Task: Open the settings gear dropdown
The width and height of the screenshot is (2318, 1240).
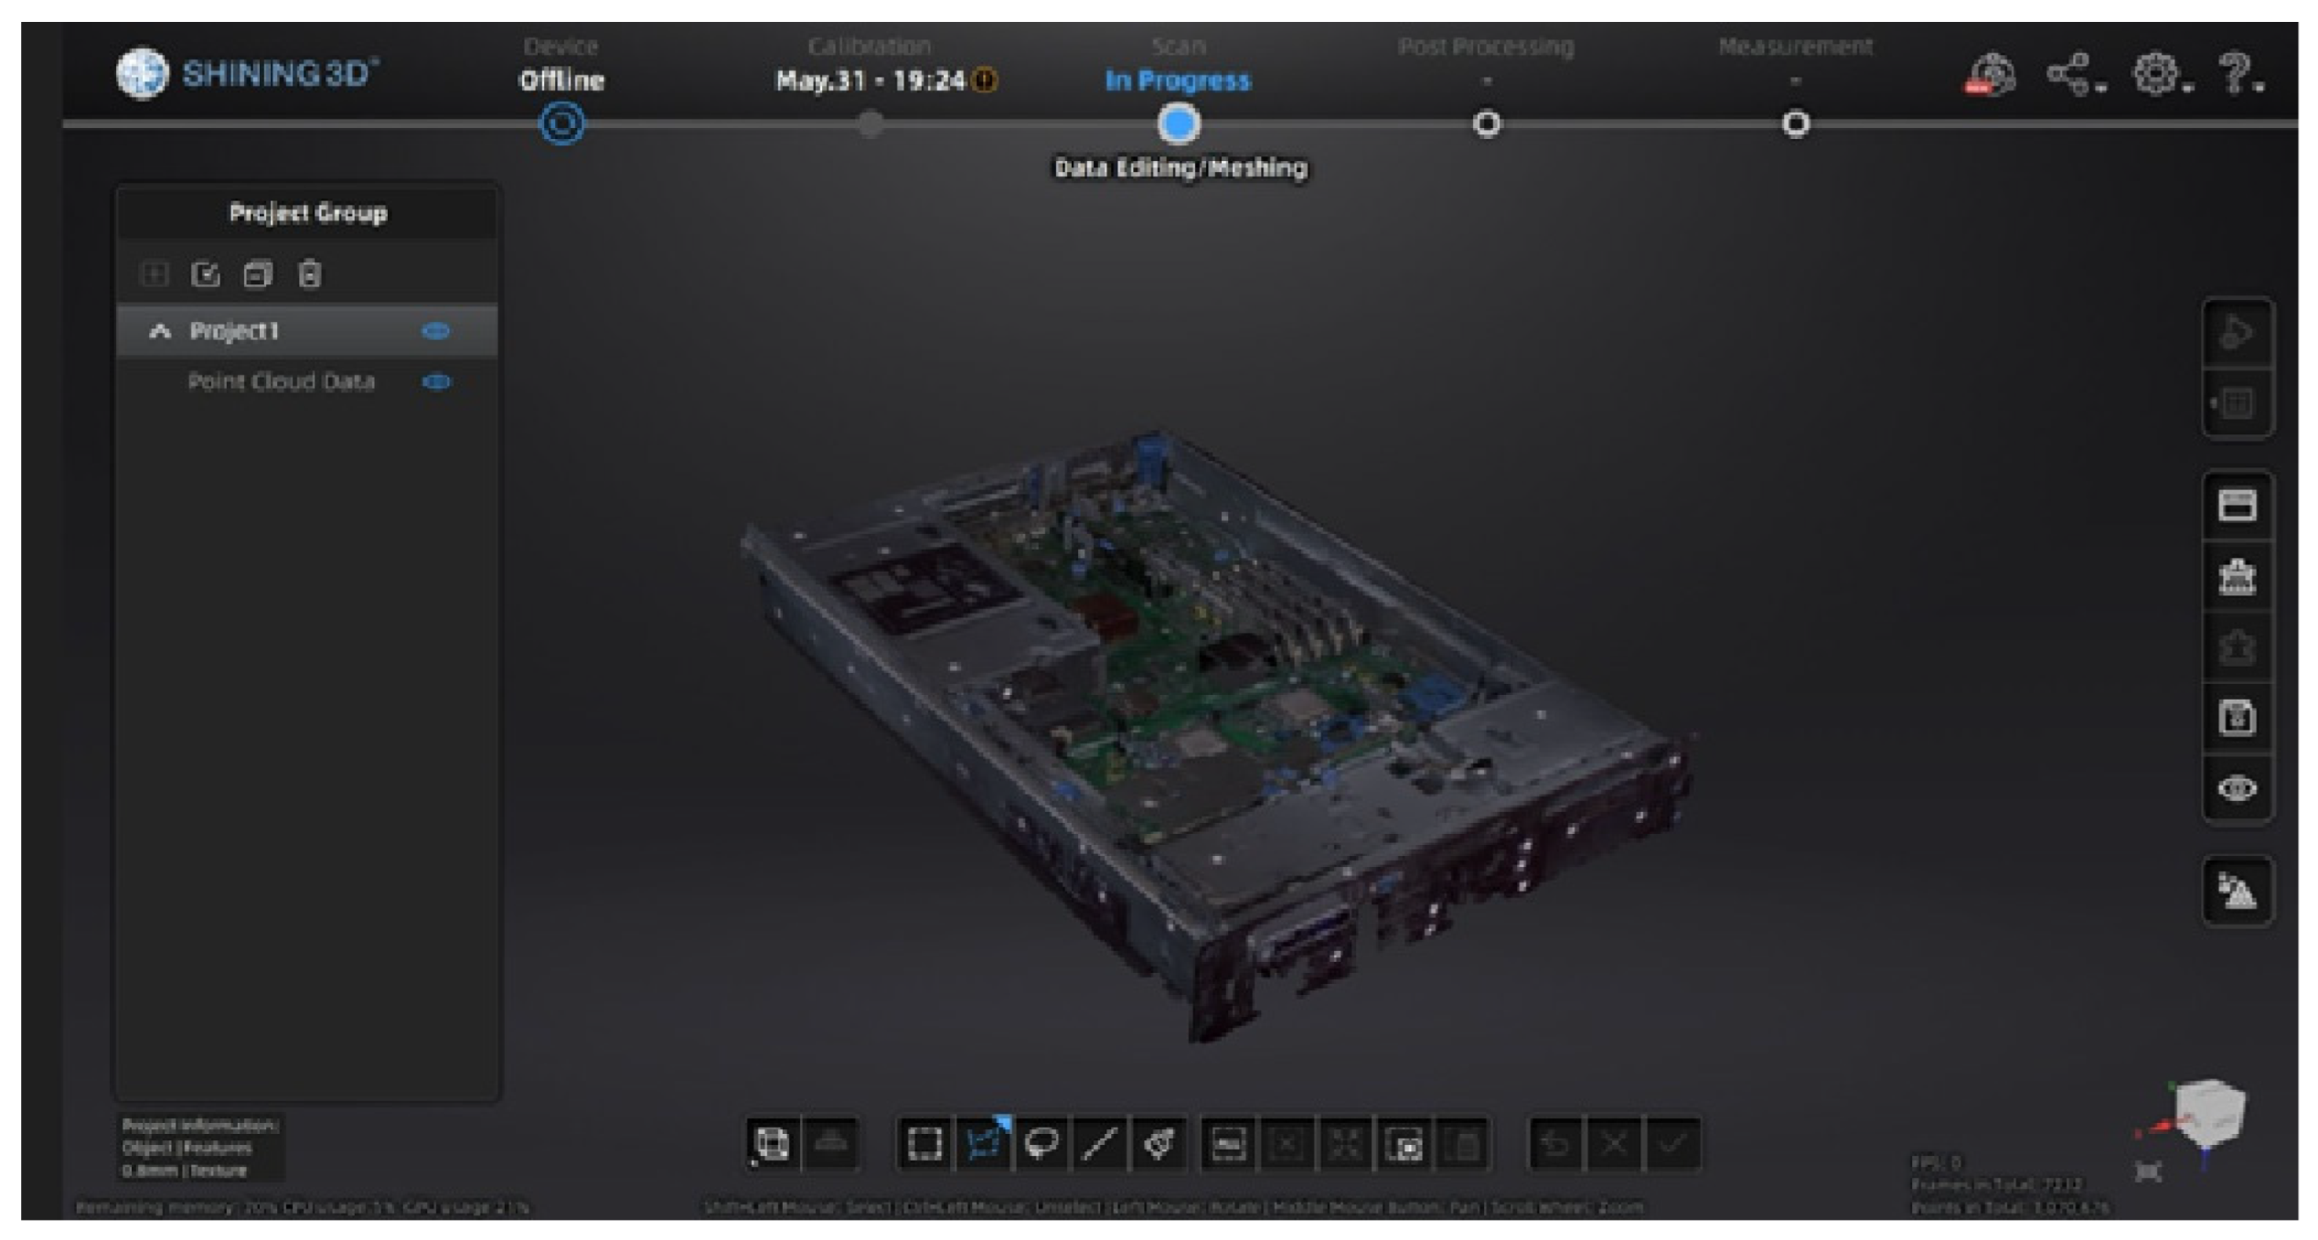Action: pyautogui.click(x=2159, y=73)
